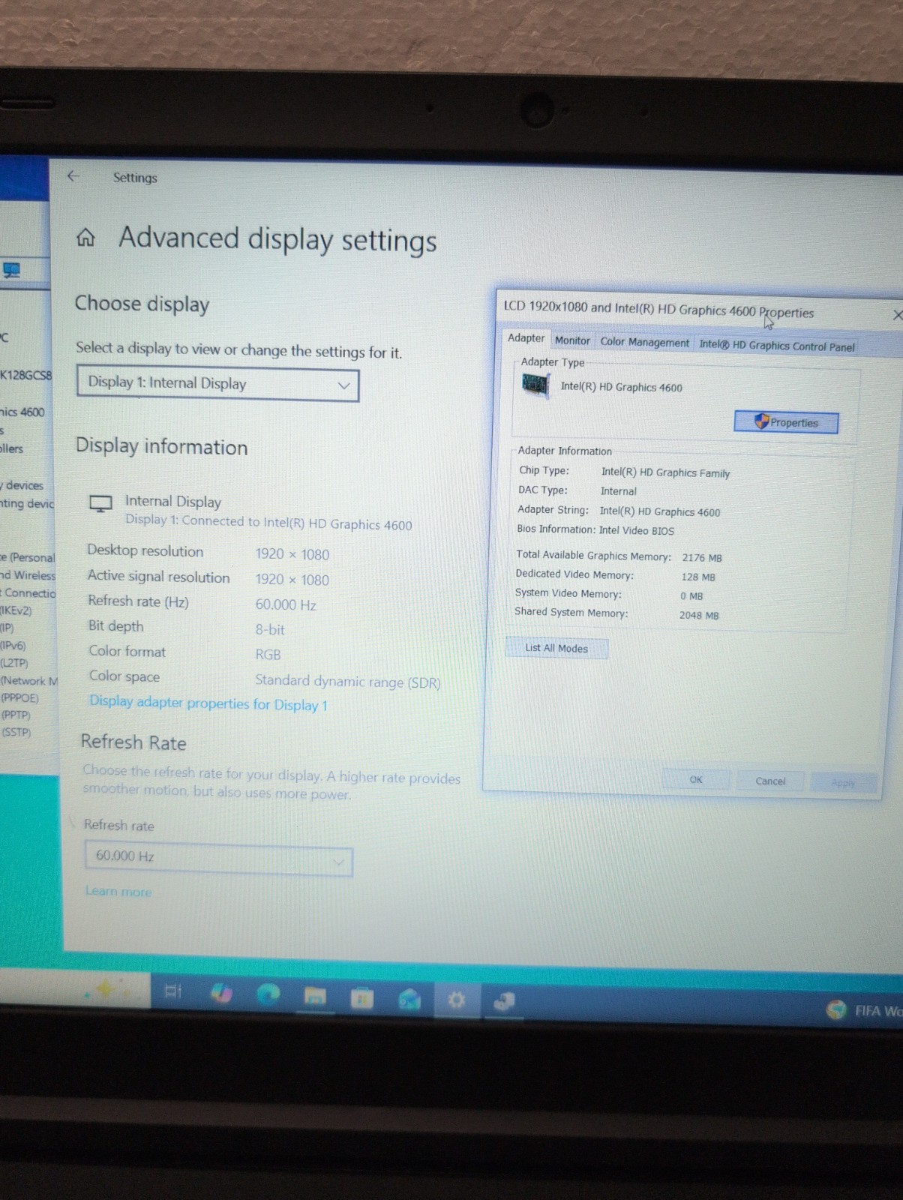The width and height of the screenshot is (903, 1200).
Task: Select the (PPPOE) item in background window
Action: pyautogui.click(x=20, y=697)
